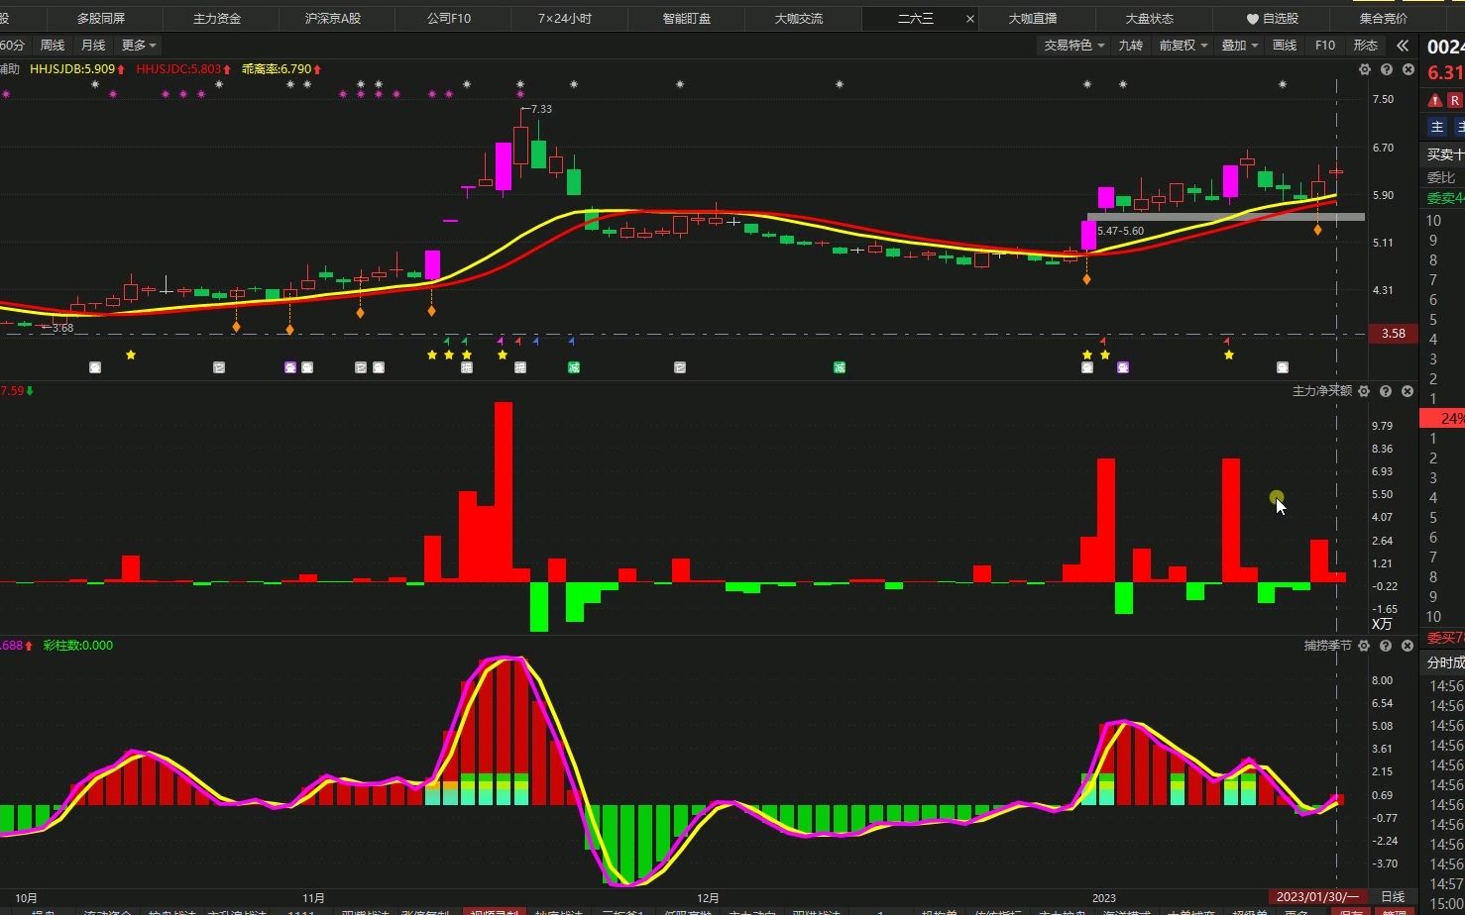Click the HHJSJDB:5.909 indicator value
Image resolution: width=1465 pixels, height=915 pixels.
(x=78, y=69)
